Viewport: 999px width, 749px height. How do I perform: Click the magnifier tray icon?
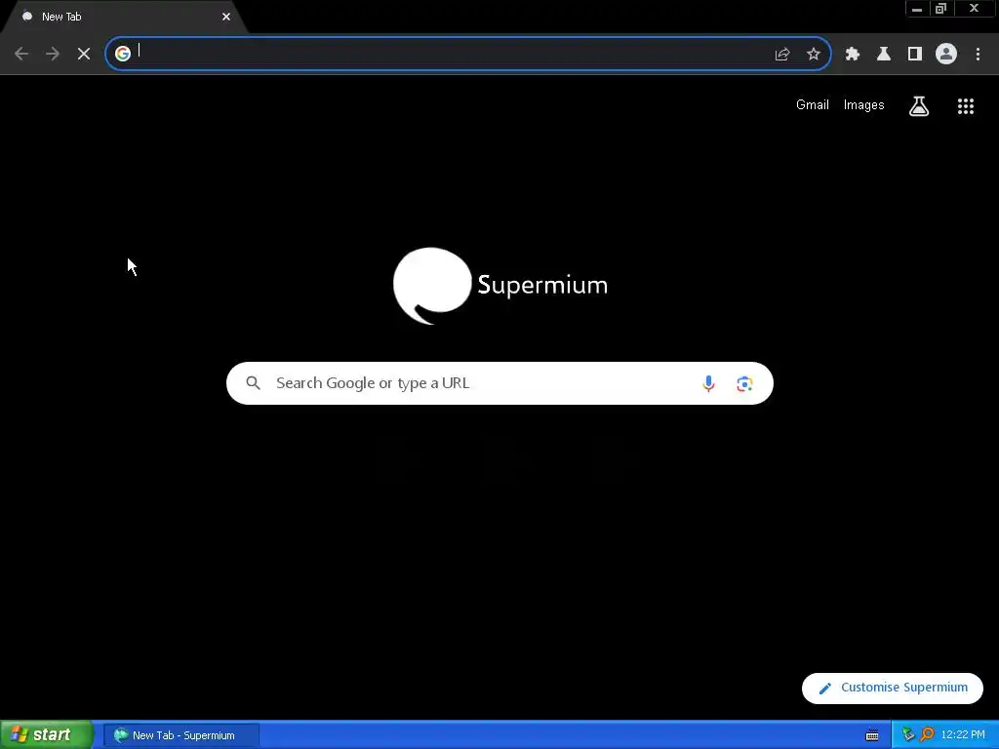point(927,735)
